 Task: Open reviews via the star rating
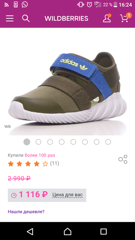28,164
